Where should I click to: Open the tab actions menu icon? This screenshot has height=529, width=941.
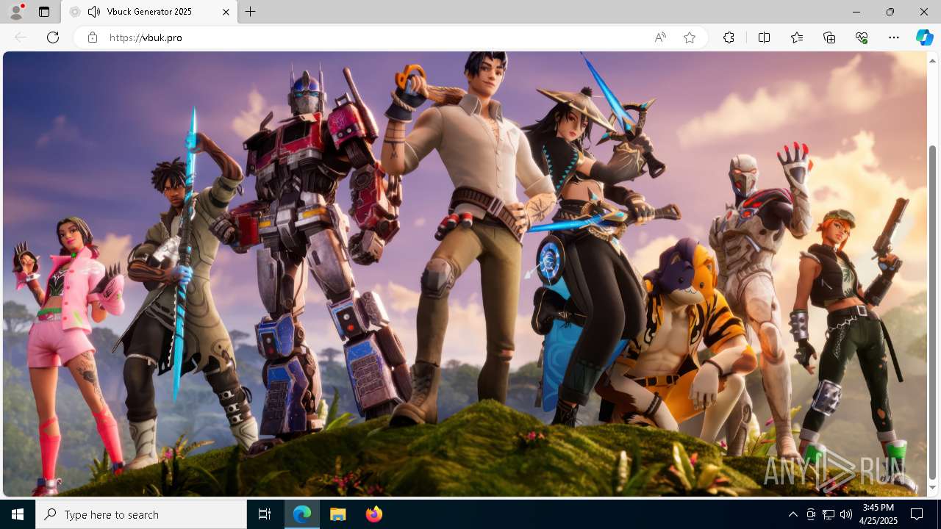click(44, 12)
